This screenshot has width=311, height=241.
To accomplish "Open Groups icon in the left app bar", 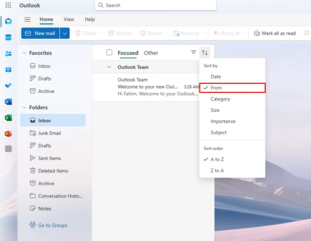I will point(8,69).
